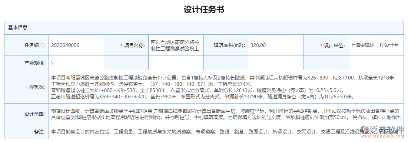This screenshot has height=142, width=408.
Task: Click the 产能规模 label
Action: point(35,63)
